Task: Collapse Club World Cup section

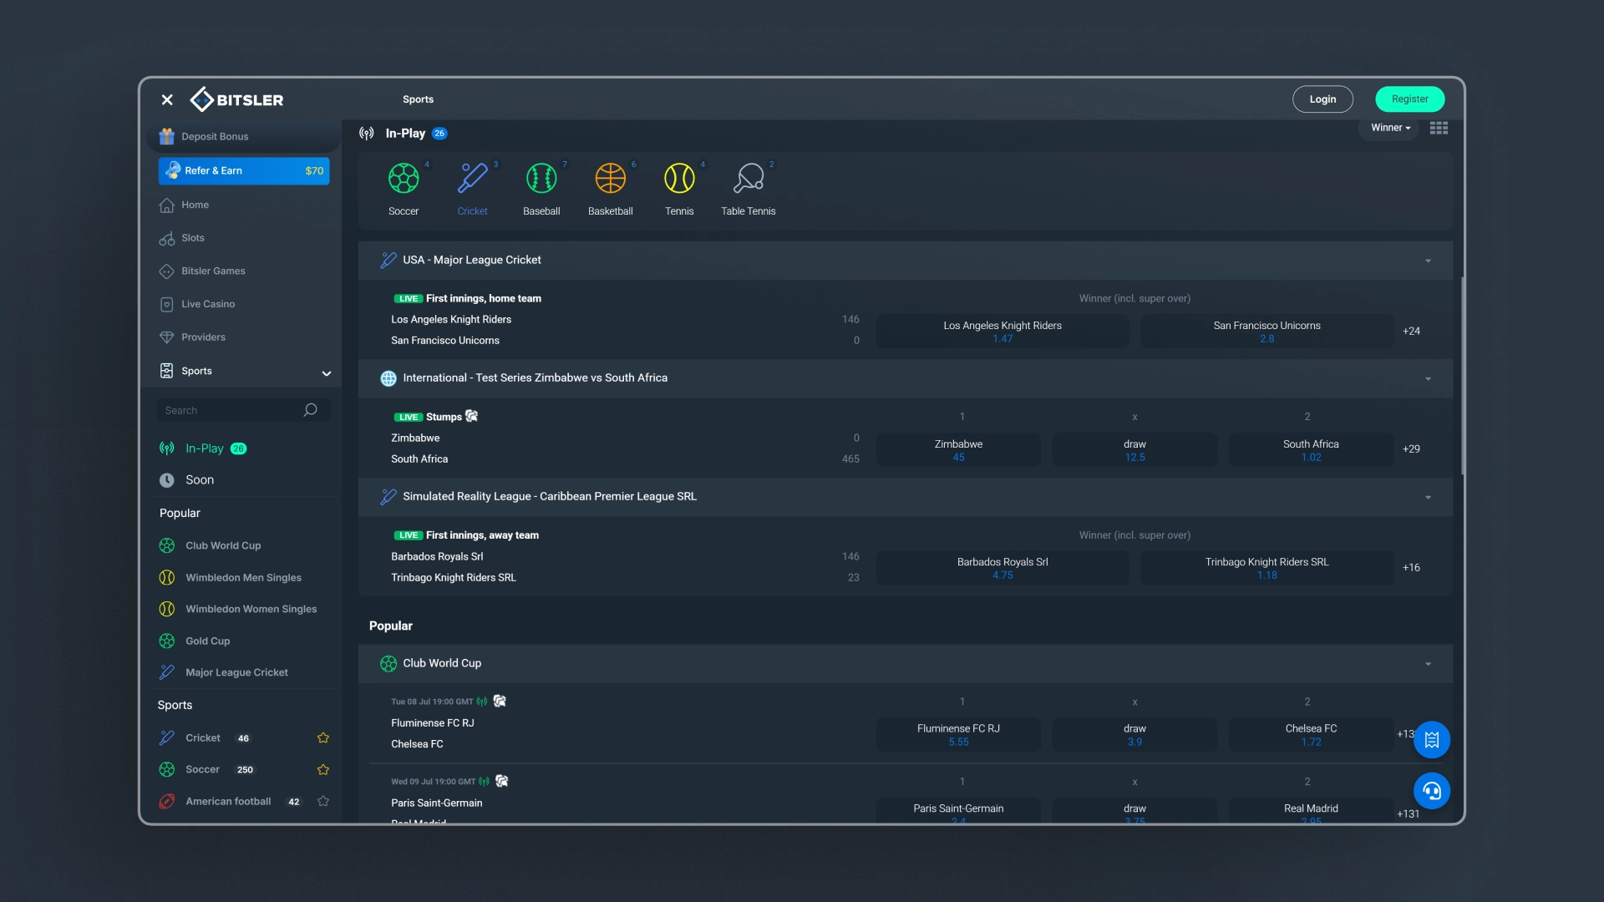Action: [1428, 665]
